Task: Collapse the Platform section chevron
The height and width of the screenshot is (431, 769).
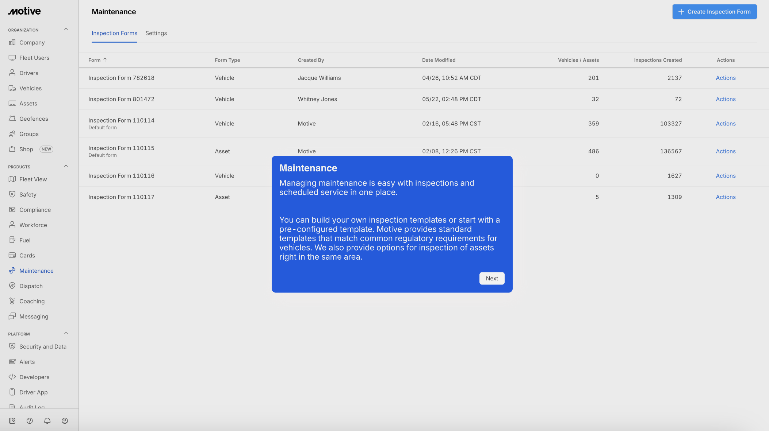Action: (66, 333)
